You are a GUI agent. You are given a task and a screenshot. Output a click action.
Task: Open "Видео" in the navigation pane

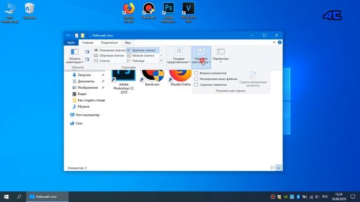click(x=82, y=94)
